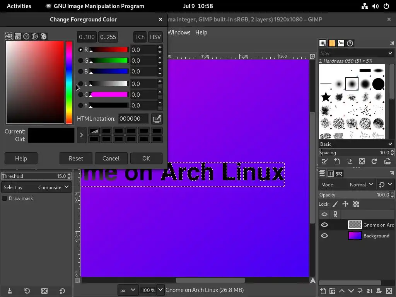Open the brush filter dropdown
The image size is (396, 297).
[390, 53]
